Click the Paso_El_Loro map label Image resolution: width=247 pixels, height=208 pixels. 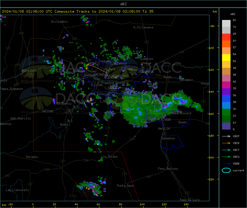click(190, 200)
